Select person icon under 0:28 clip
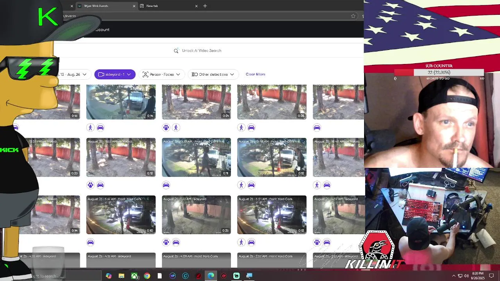Image resolution: width=500 pixels, height=281 pixels. [241, 128]
